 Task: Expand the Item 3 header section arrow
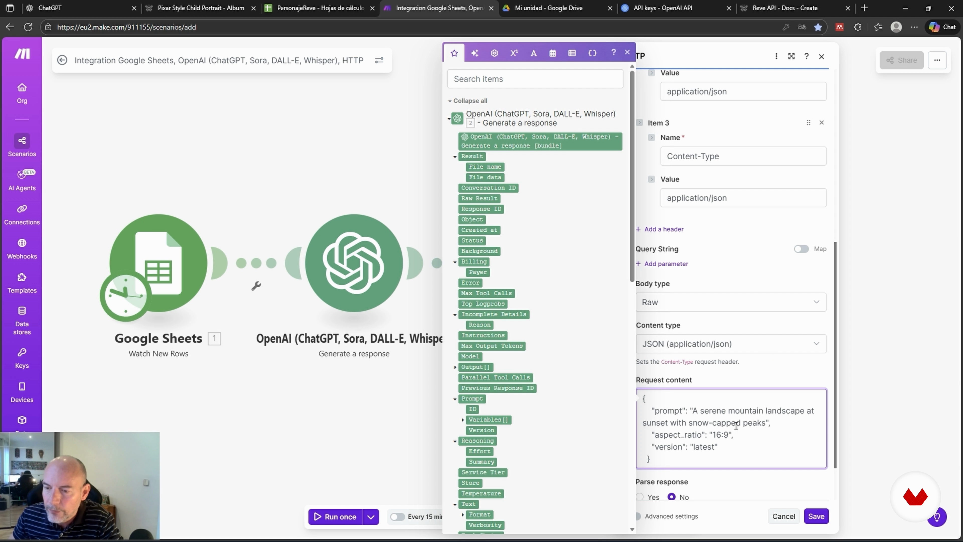(639, 123)
